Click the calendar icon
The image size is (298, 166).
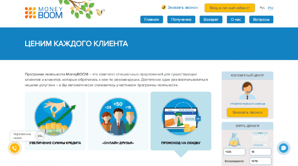point(260,139)
